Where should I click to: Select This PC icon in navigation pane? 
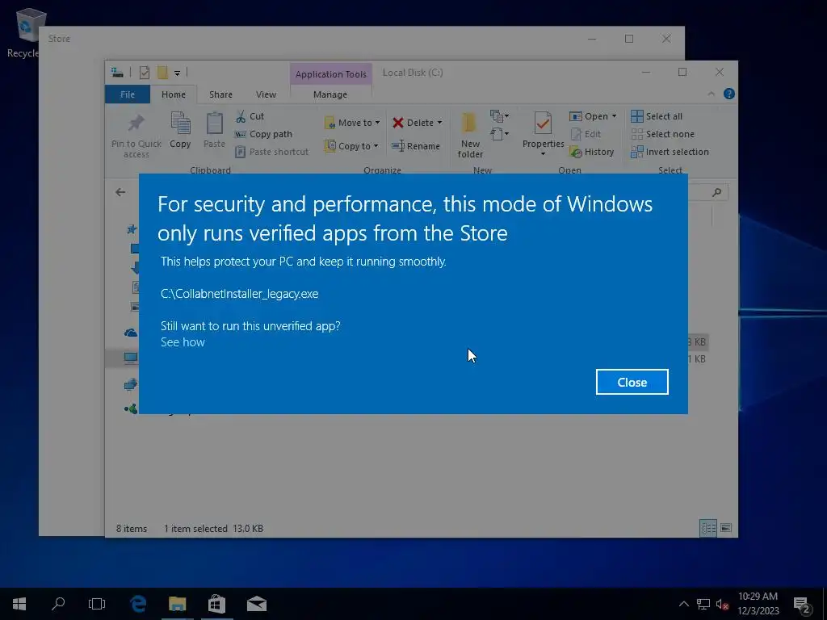tap(131, 358)
